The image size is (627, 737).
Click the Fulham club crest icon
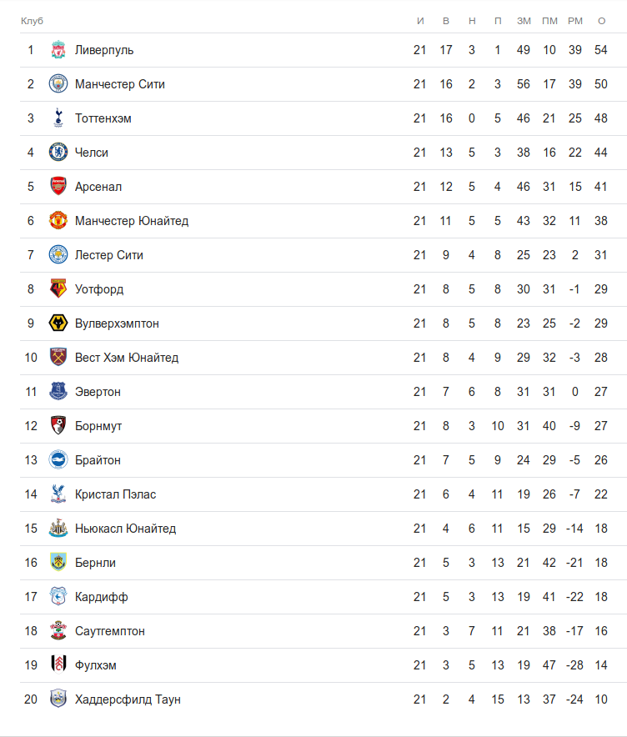[58, 665]
